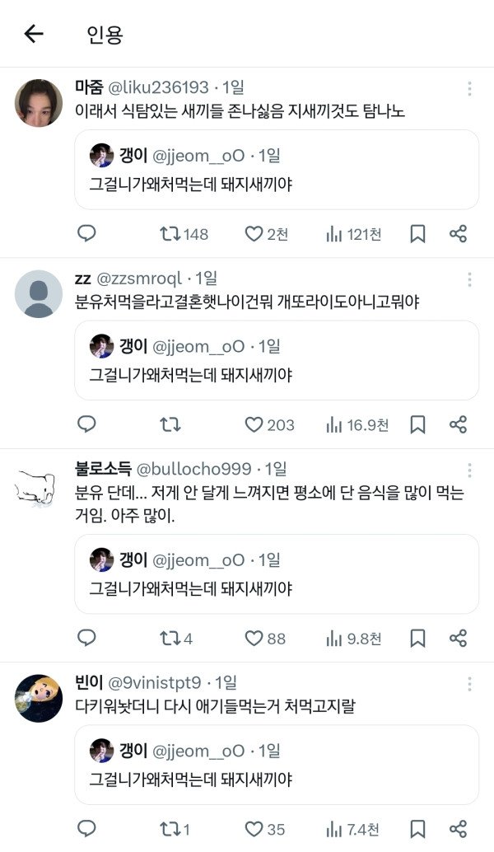
Task: Like the tweet with 88 likes
Action: pyautogui.click(x=254, y=639)
